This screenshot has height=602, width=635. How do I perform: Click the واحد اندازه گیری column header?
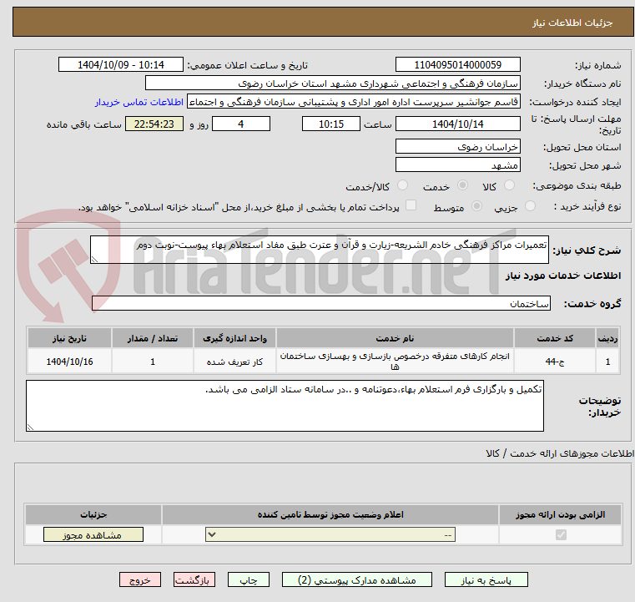click(x=234, y=338)
